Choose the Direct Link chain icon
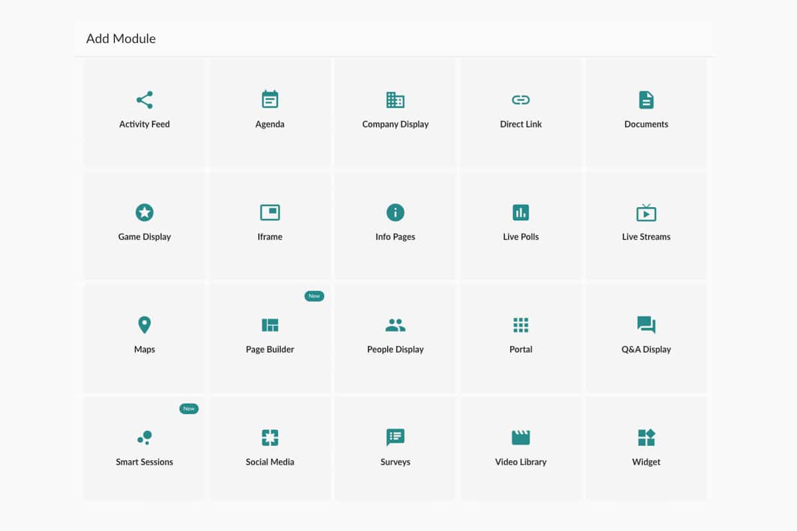 (521, 100)
